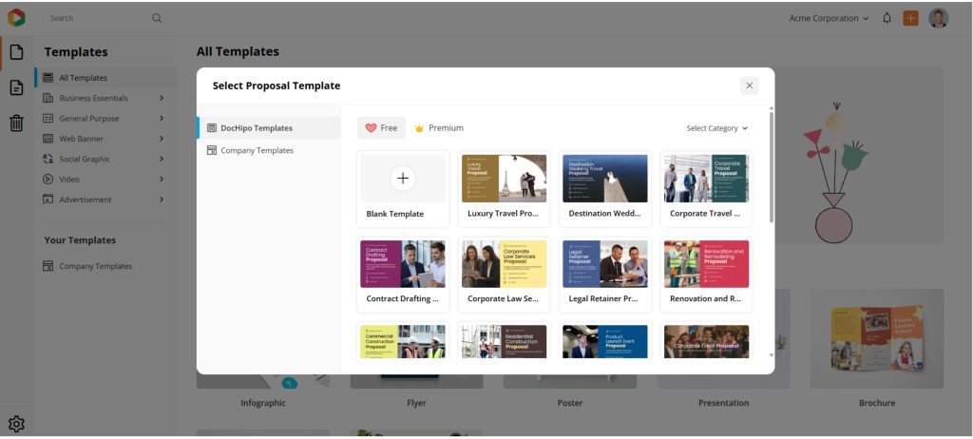Click the Business Essentials icon

click(x=48, y=98)
